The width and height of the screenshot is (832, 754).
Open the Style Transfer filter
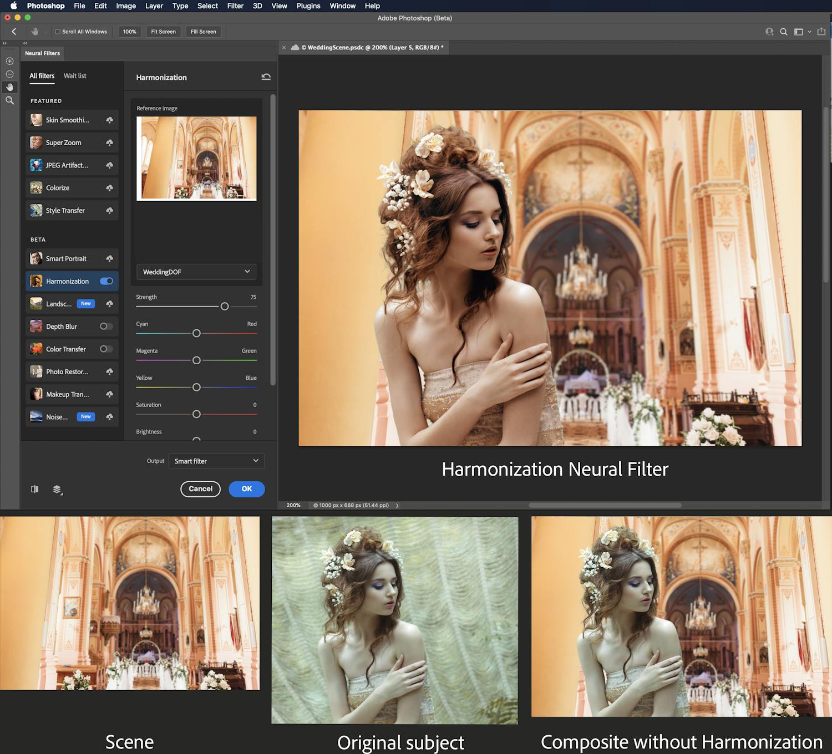point(36,210)
